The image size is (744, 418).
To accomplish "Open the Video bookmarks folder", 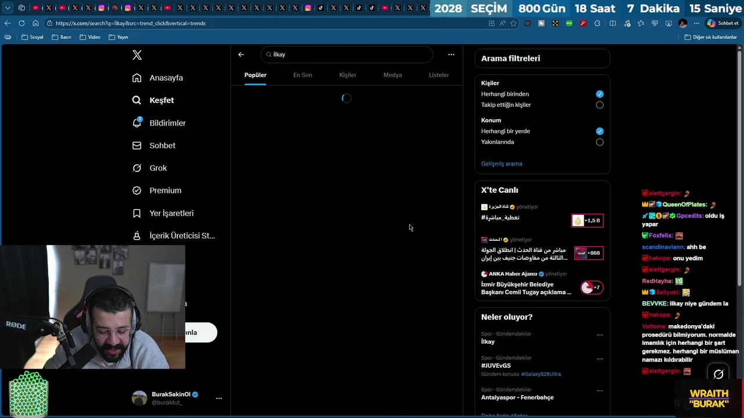I will point(90,37).
